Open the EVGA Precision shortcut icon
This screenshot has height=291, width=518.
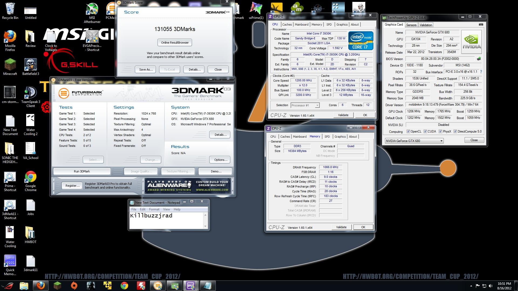(92, 40)
